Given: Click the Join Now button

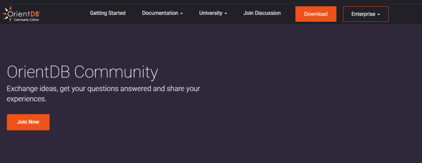Looking at the screenshot, I should coord(28,122).
